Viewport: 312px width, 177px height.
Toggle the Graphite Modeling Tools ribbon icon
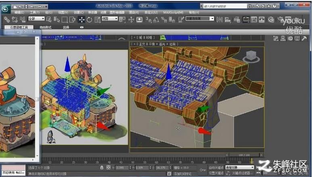[246, 19]
